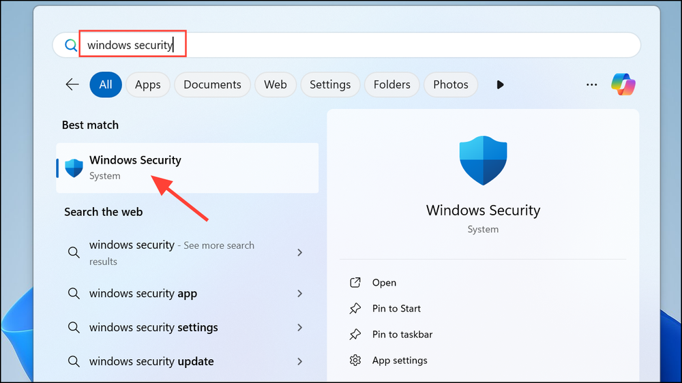Click large shield icon in preview pane
Screen dimensions: 682x383
click(x=484, y=160)
